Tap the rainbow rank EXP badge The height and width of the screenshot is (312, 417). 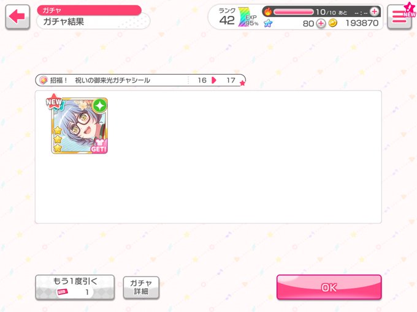247,17
